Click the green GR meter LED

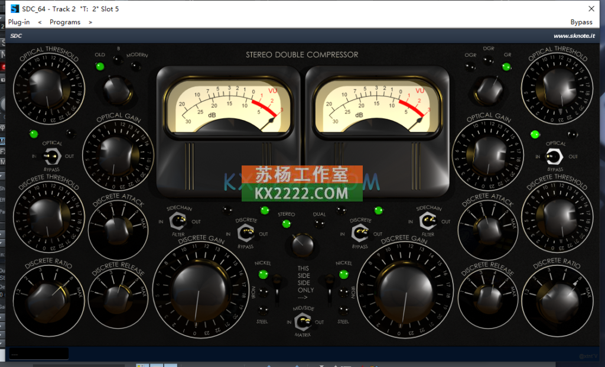(x=506, y=67)
